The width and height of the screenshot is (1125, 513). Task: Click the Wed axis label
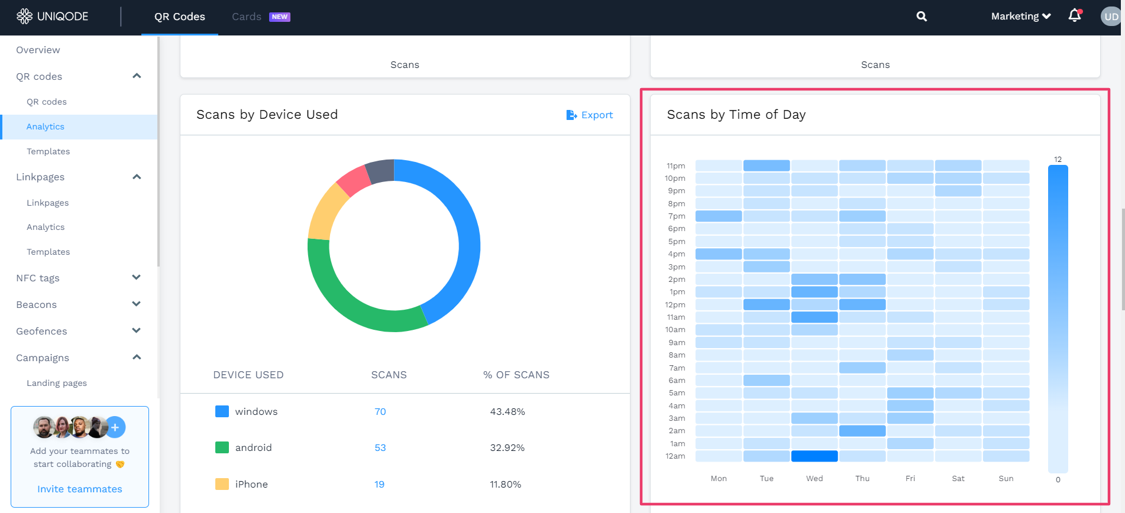[814, 478]
